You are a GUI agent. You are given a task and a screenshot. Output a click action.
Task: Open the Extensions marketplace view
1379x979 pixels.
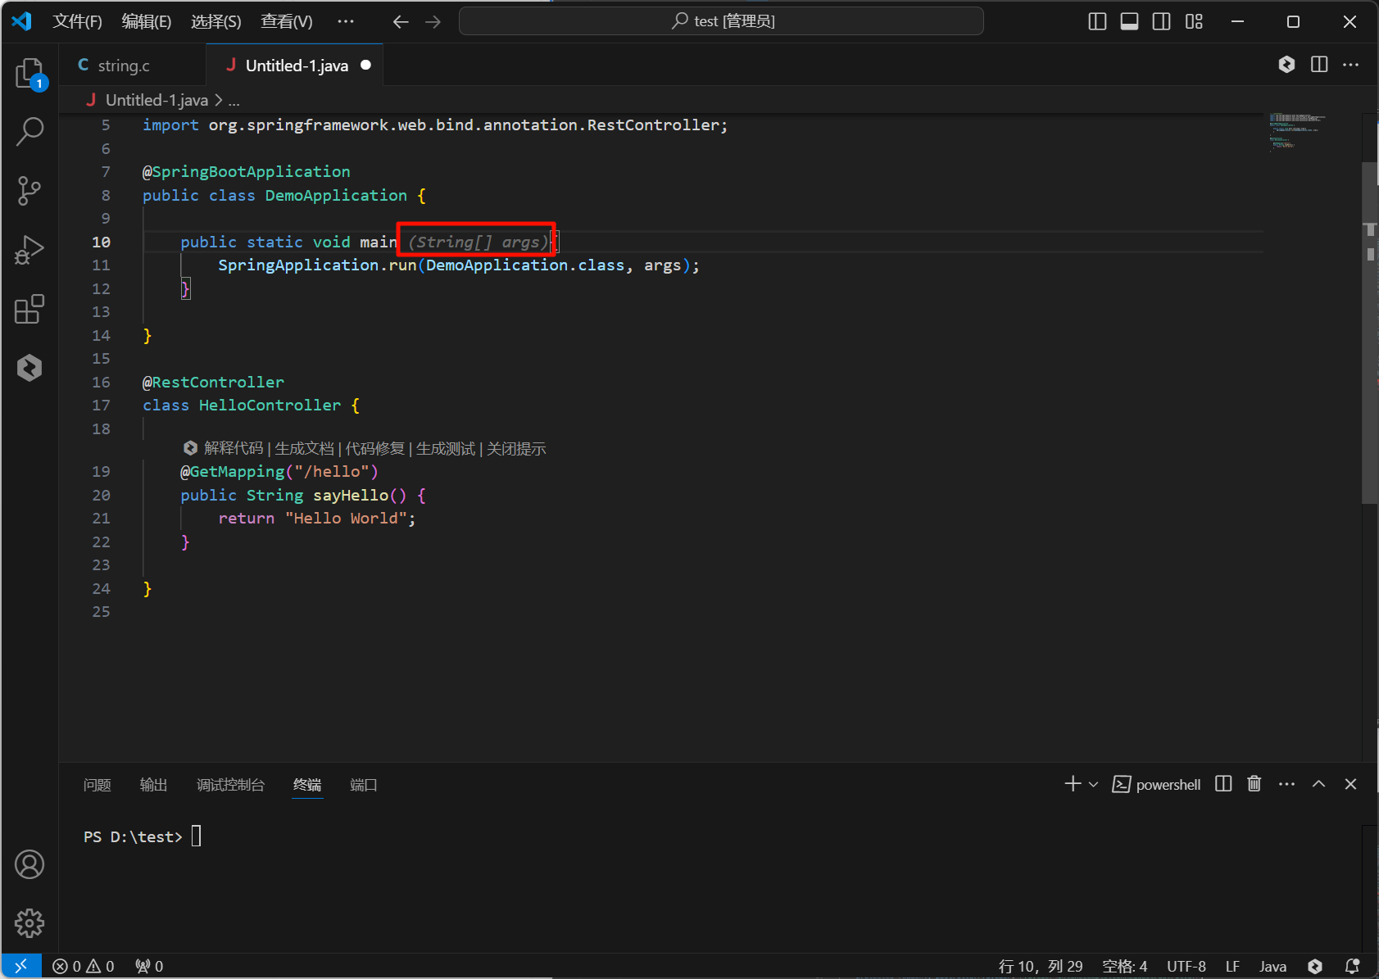tap(29, 309)
